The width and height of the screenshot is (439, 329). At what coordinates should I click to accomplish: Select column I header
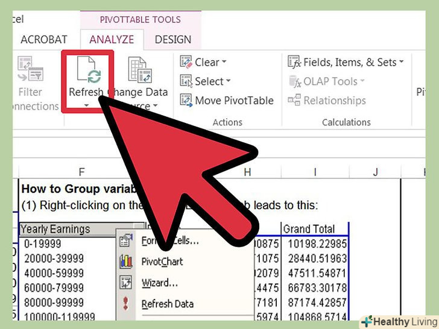tap(315, 172)
